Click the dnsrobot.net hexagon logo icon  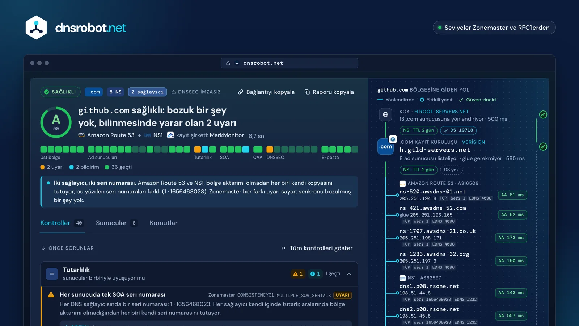[36, 28]
